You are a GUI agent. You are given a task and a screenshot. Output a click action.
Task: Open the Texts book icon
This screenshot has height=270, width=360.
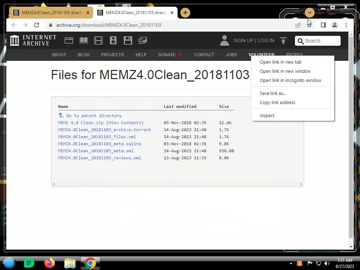[84, 40]
